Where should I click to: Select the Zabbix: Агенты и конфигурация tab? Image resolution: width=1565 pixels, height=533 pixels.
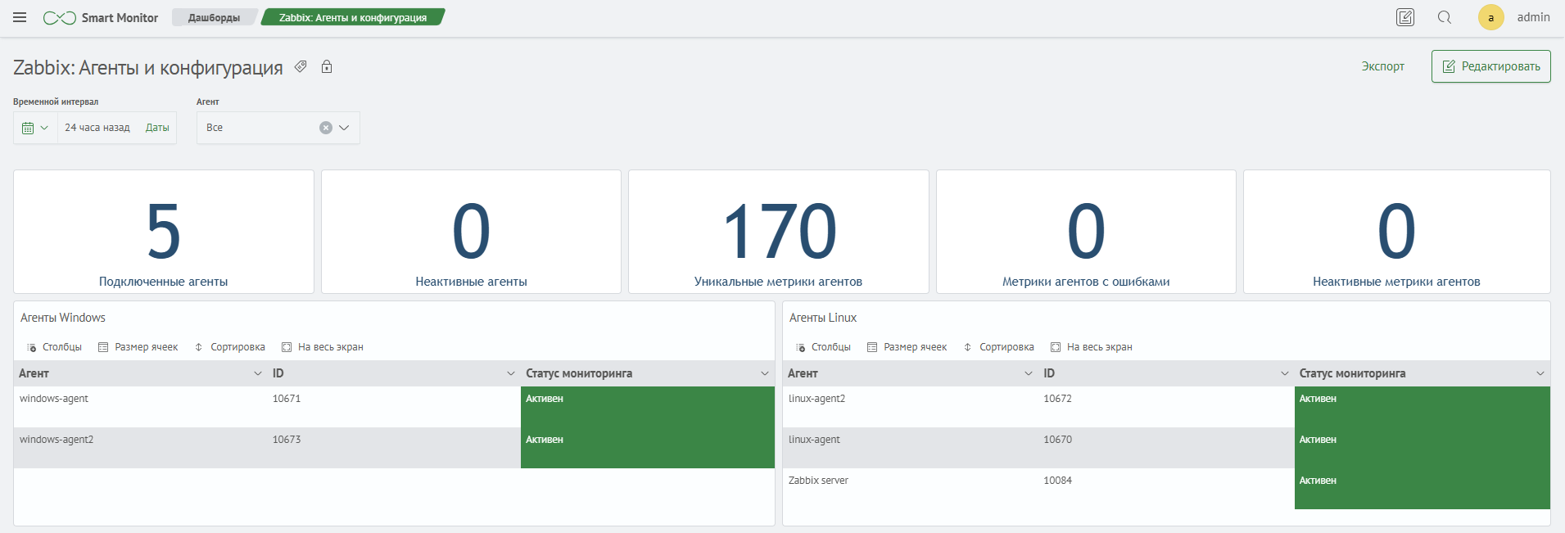(352, 17)
